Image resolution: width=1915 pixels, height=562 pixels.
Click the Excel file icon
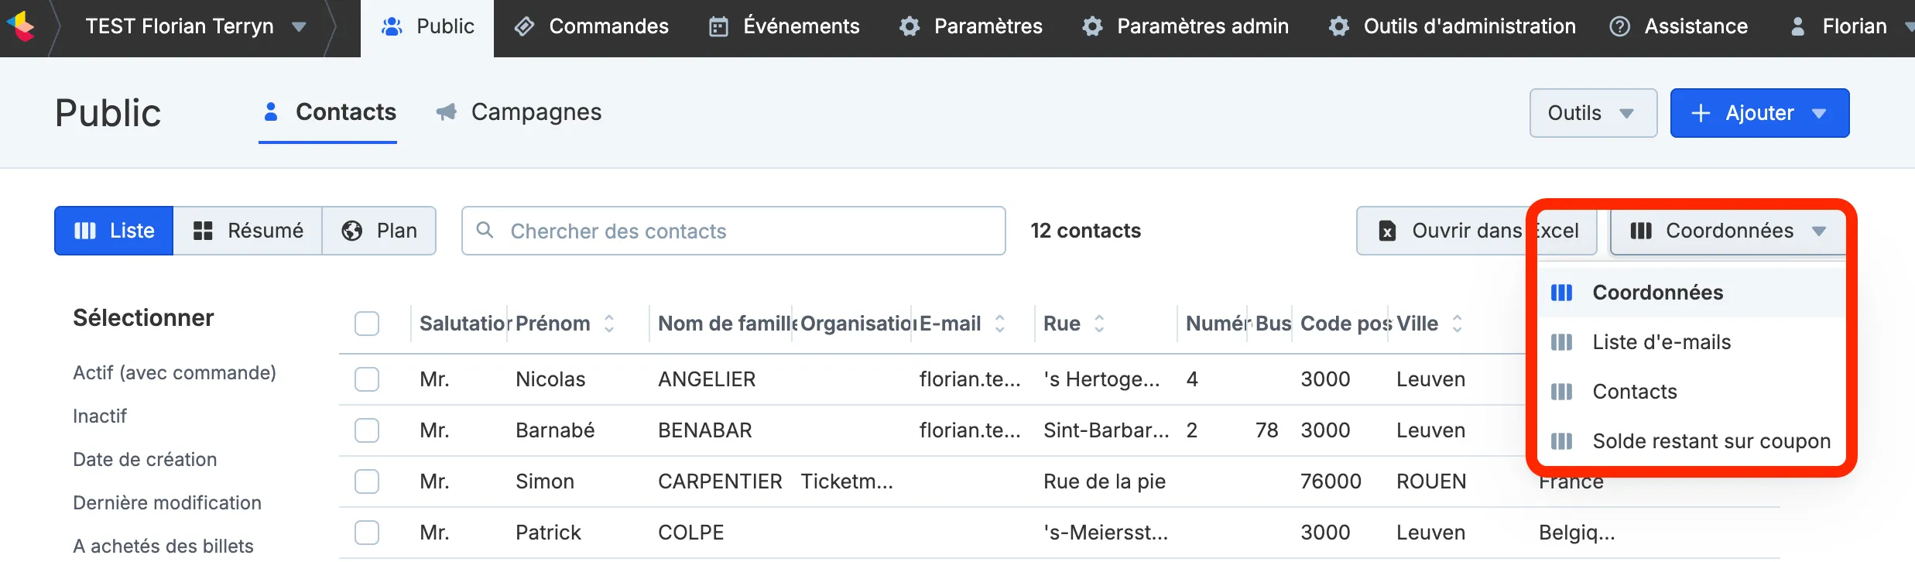[x=1387, y=231]
